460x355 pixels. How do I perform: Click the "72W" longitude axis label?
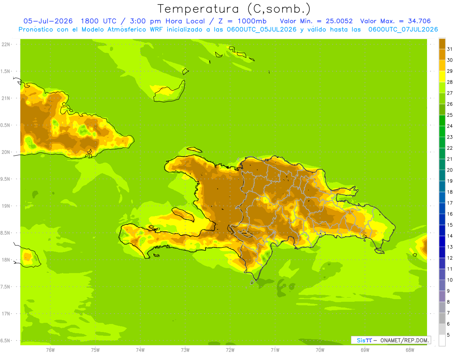pyautogui.click(x=230, y=350)
